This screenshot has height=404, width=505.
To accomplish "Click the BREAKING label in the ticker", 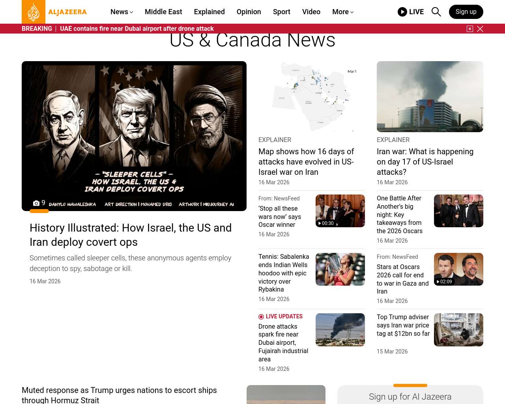I will [x=37, y=29].
